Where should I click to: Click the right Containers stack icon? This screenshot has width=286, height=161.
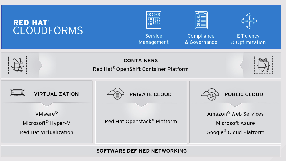(263, 65)
